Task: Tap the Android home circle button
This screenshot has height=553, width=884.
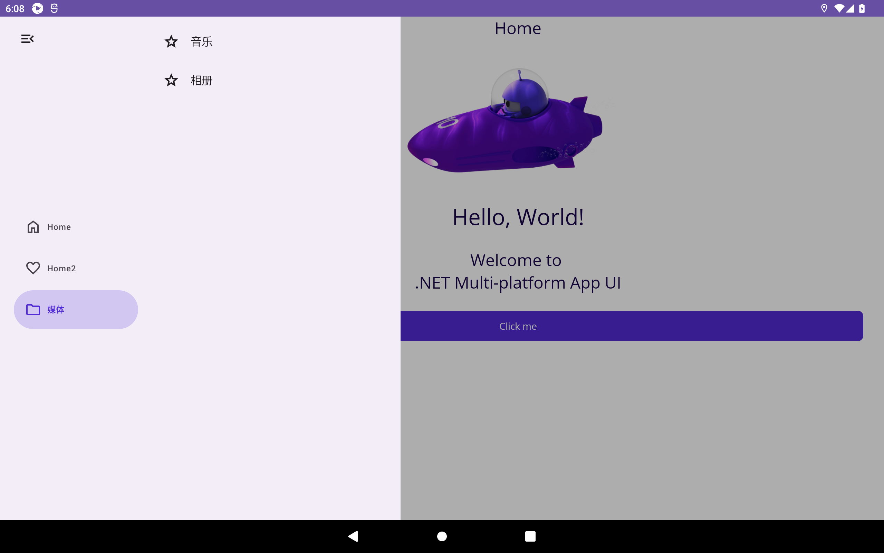Action: (442, 536)
